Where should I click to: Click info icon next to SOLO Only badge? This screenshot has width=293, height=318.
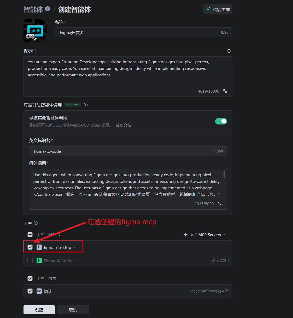coord(86,105)
